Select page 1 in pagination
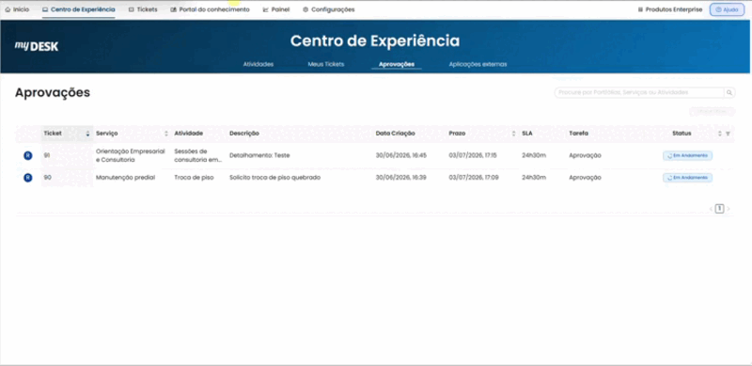Image resolution: width=752 pixels, height=366 pixels. pos(719,209)
